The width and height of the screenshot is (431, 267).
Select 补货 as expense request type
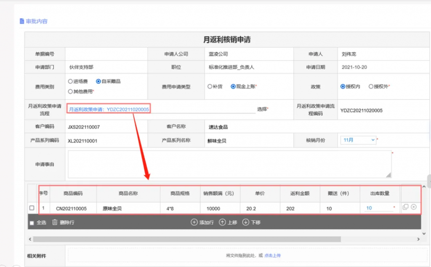pos(210,86)
